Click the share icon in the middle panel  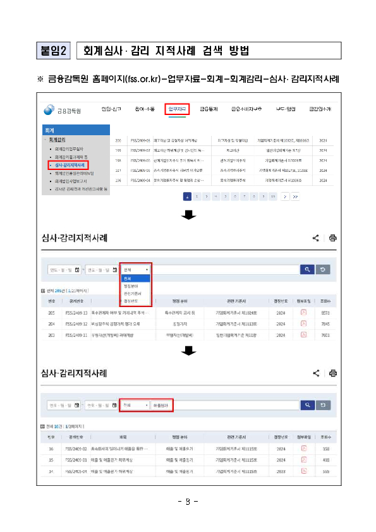pyautogui.click(x=315, y=238)
